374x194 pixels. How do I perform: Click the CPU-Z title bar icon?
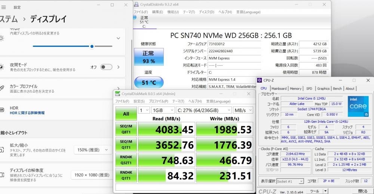(x=260, y=80)
